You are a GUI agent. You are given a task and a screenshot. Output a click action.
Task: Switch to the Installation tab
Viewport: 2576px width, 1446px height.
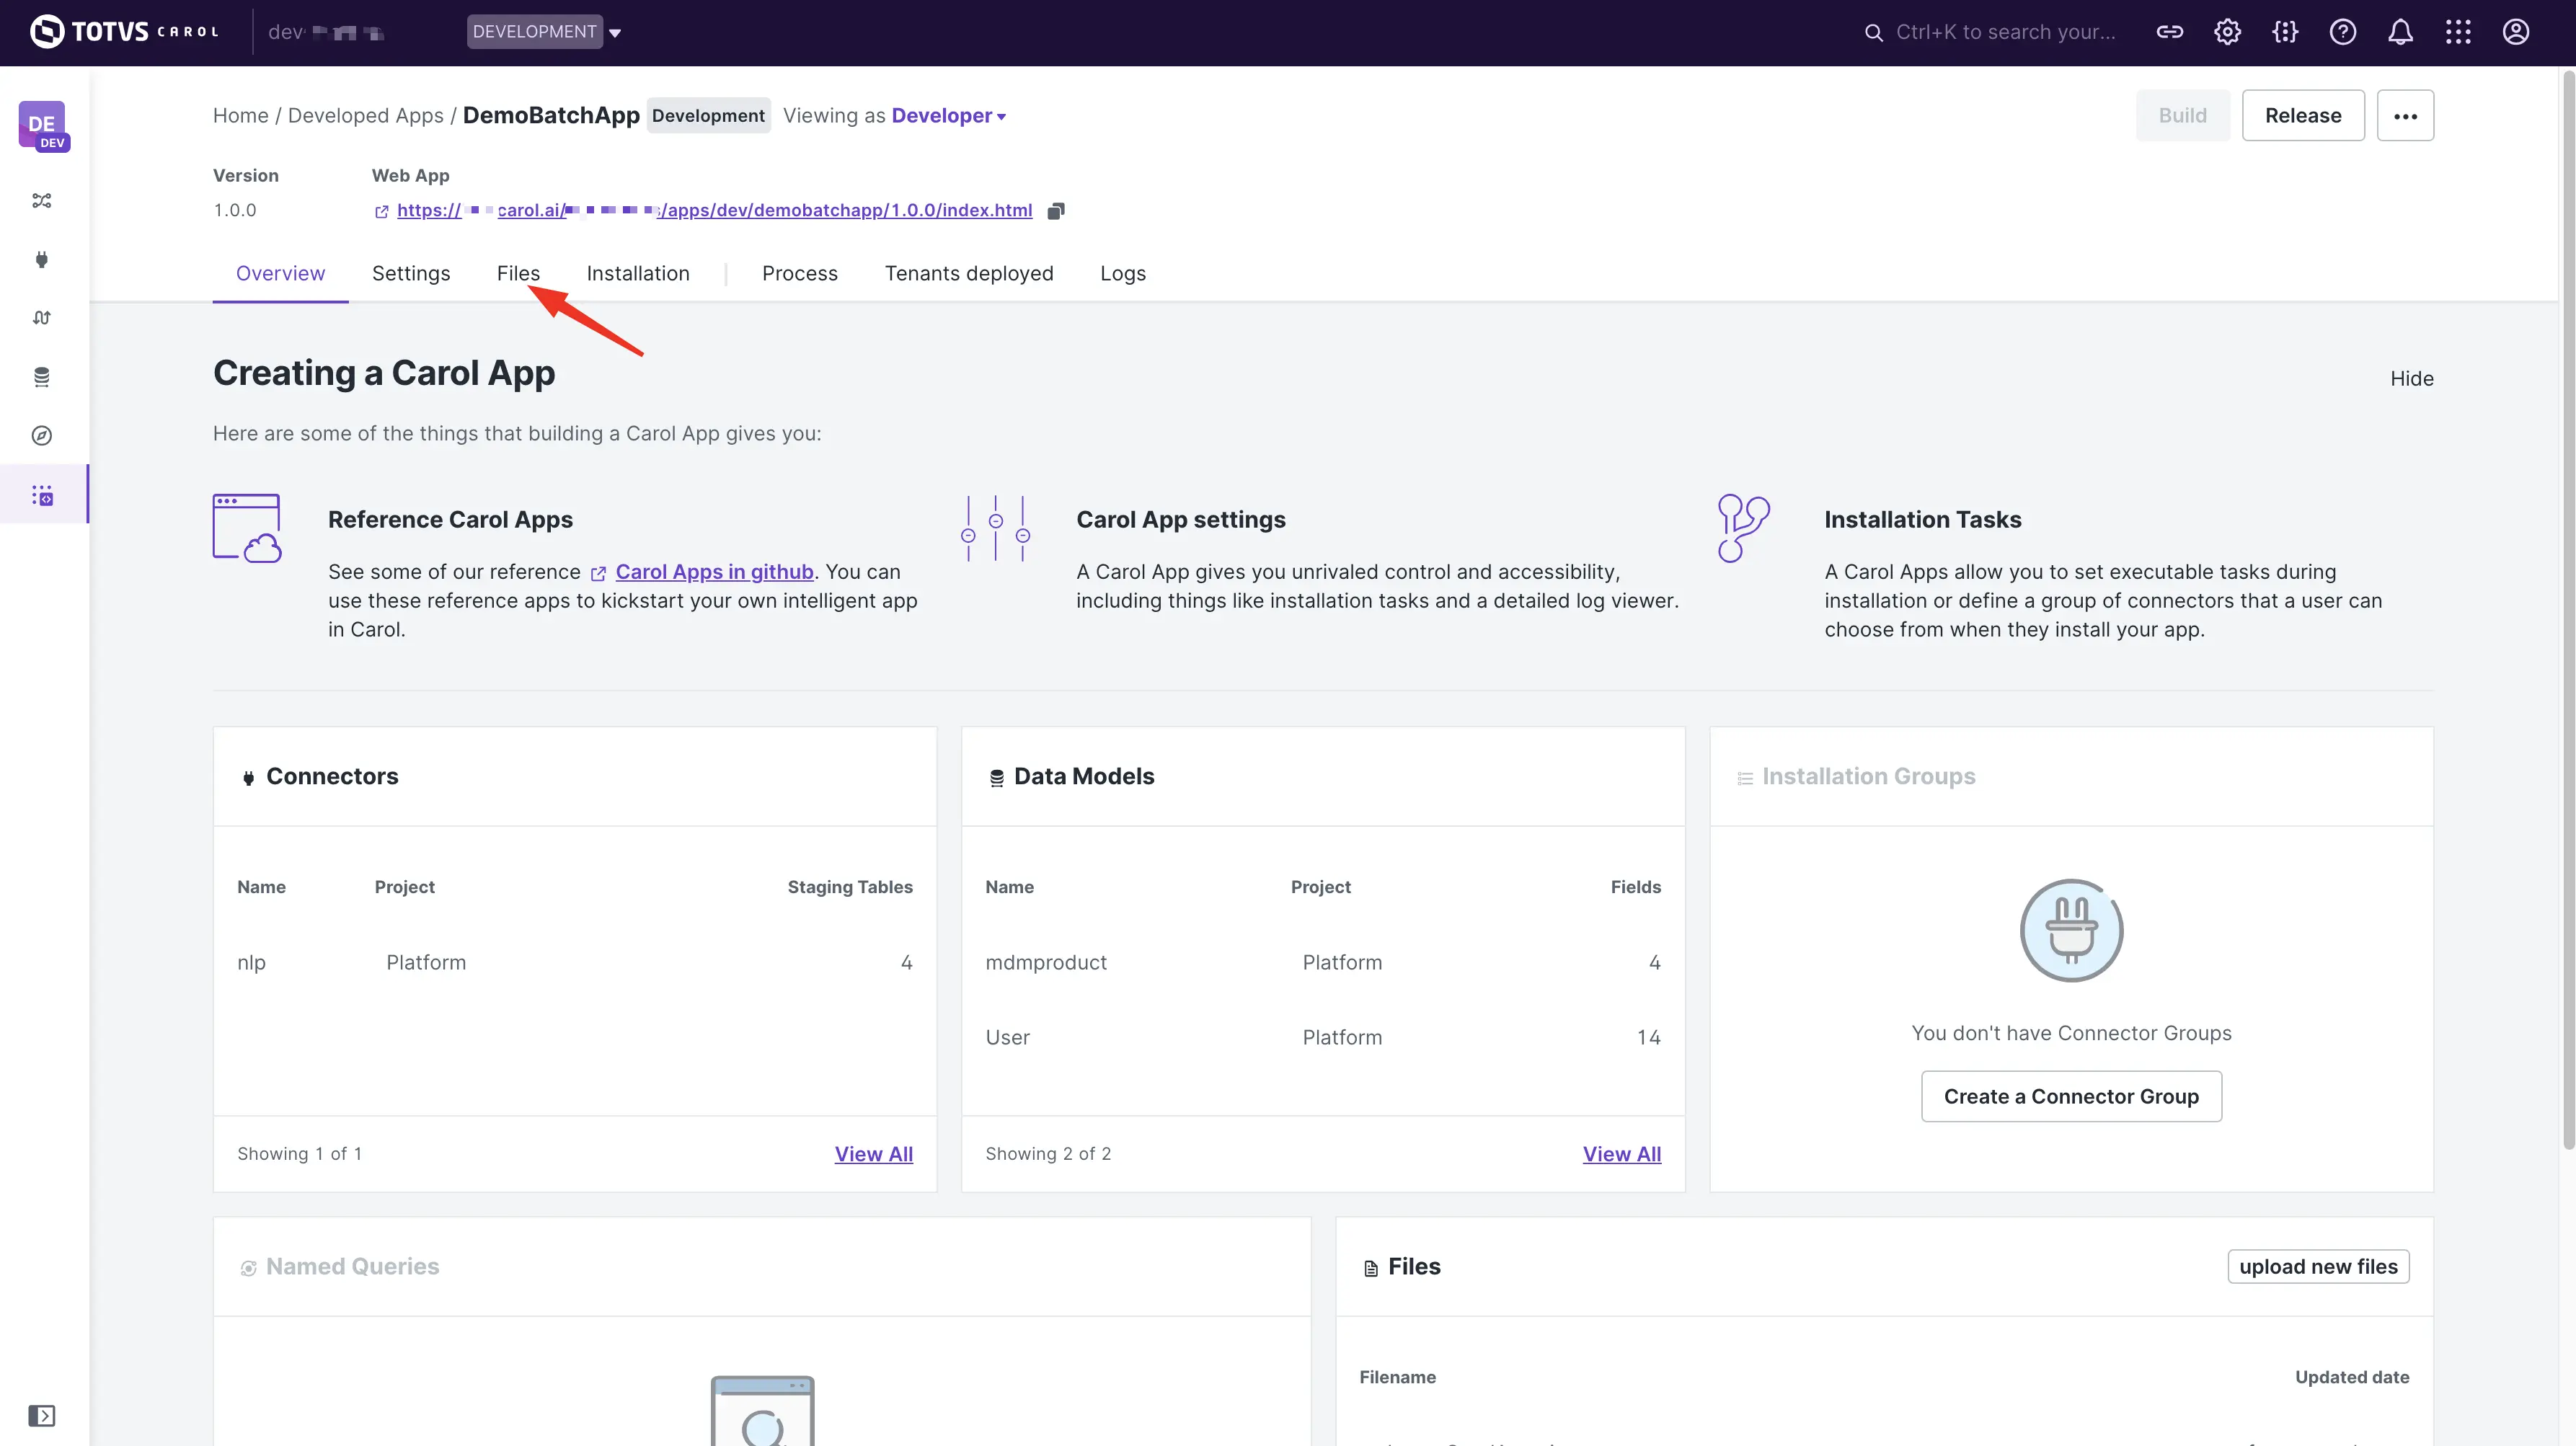(638, 273)
